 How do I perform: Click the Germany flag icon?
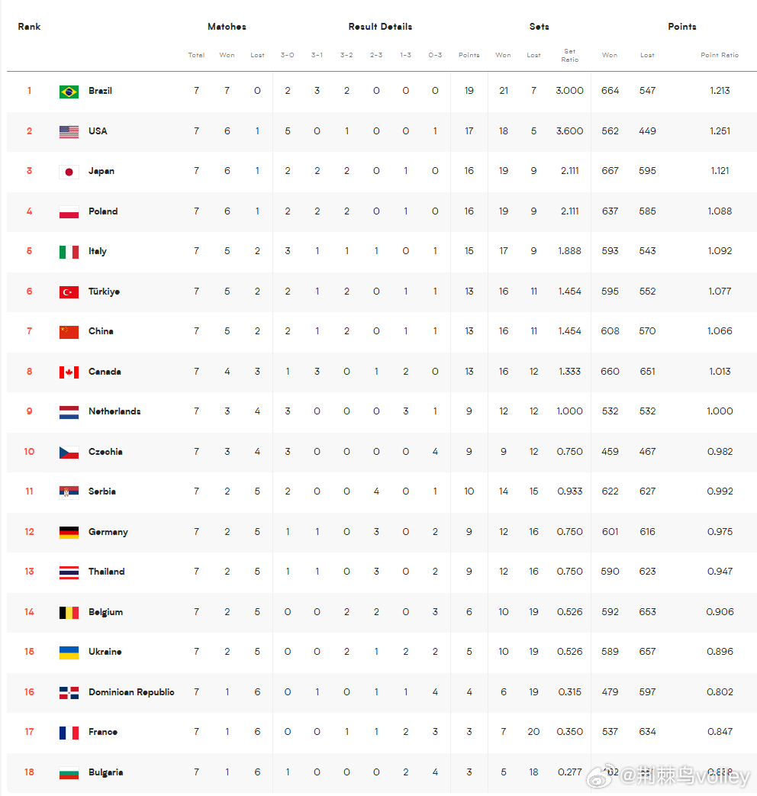click(69, 532)
